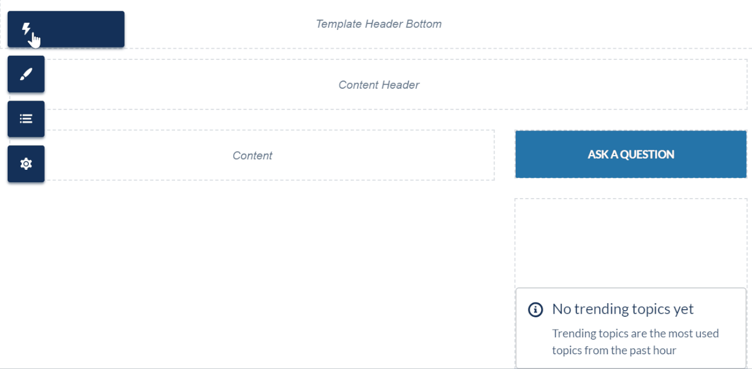The image size is (752, 369).
Task: Click the italic 'Content Header' label
Action: pyautogui.click(x=379, y=85)
